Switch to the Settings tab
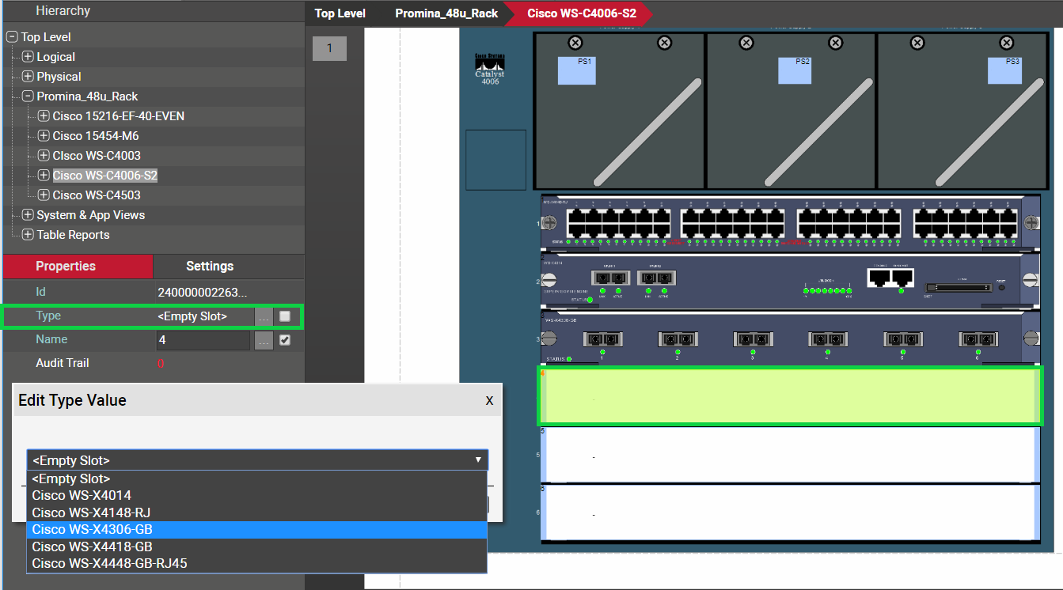 209,267
